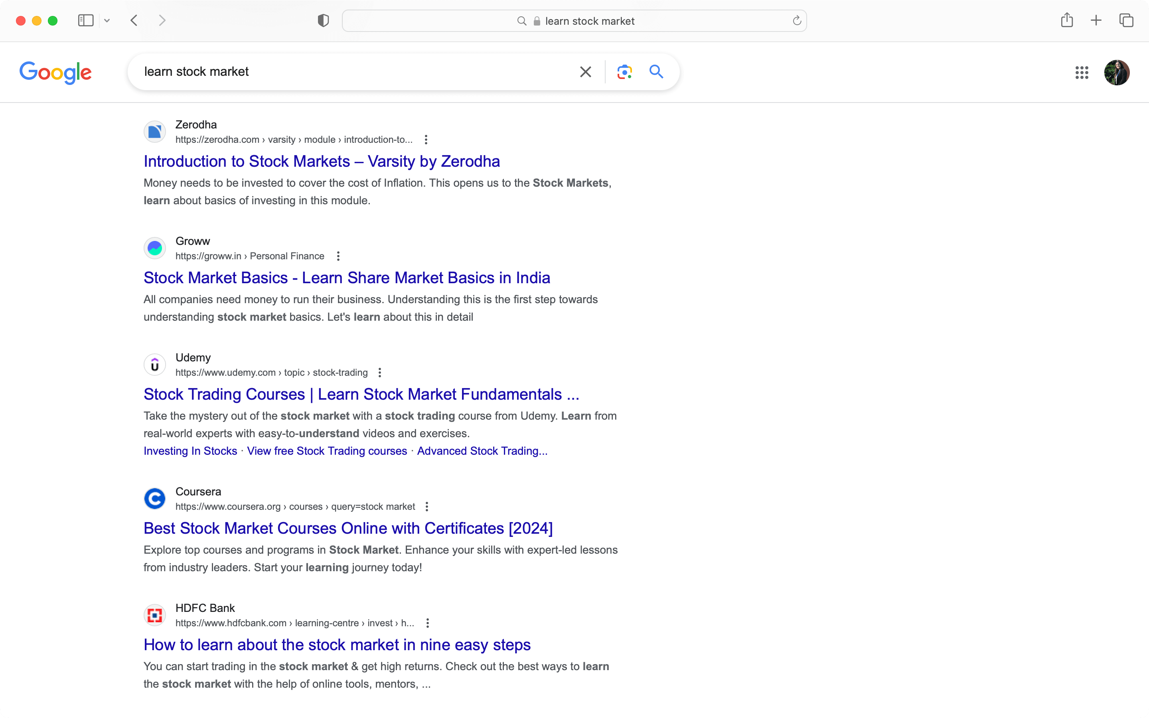Click the Zerodha favicon
This screenshot has height=718, width=1149.
[155, 132]
